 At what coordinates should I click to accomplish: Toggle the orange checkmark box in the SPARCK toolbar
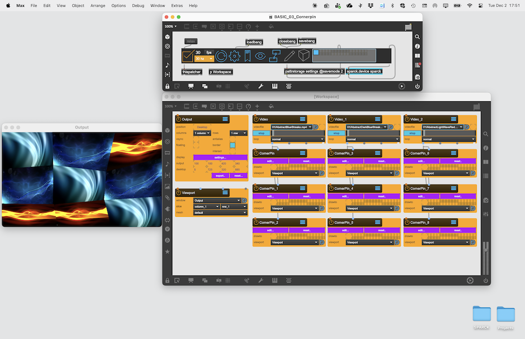188,56
